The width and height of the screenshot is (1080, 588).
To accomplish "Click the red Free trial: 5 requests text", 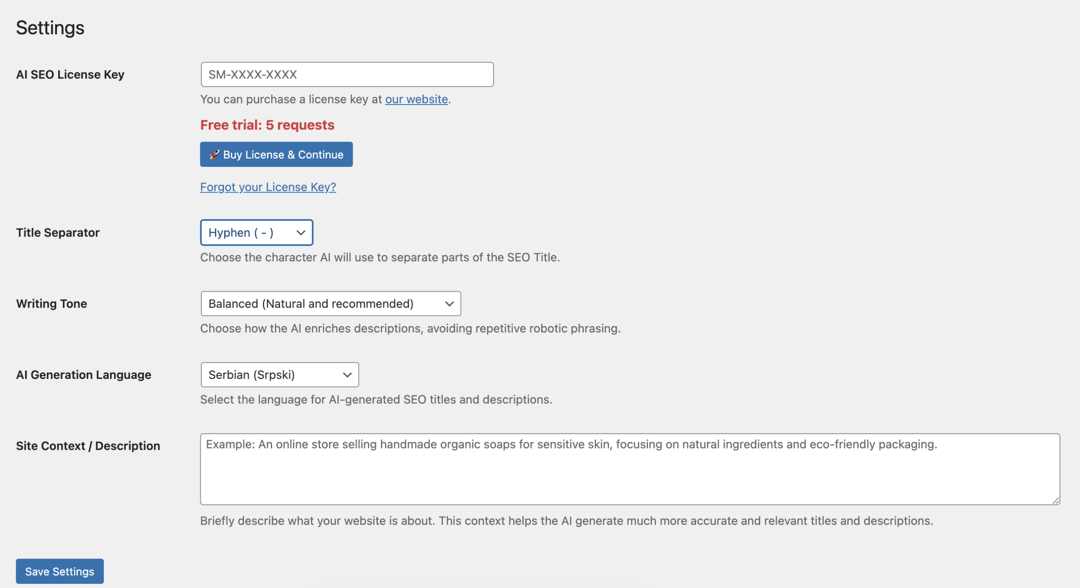I will click(x=267, y=125).
